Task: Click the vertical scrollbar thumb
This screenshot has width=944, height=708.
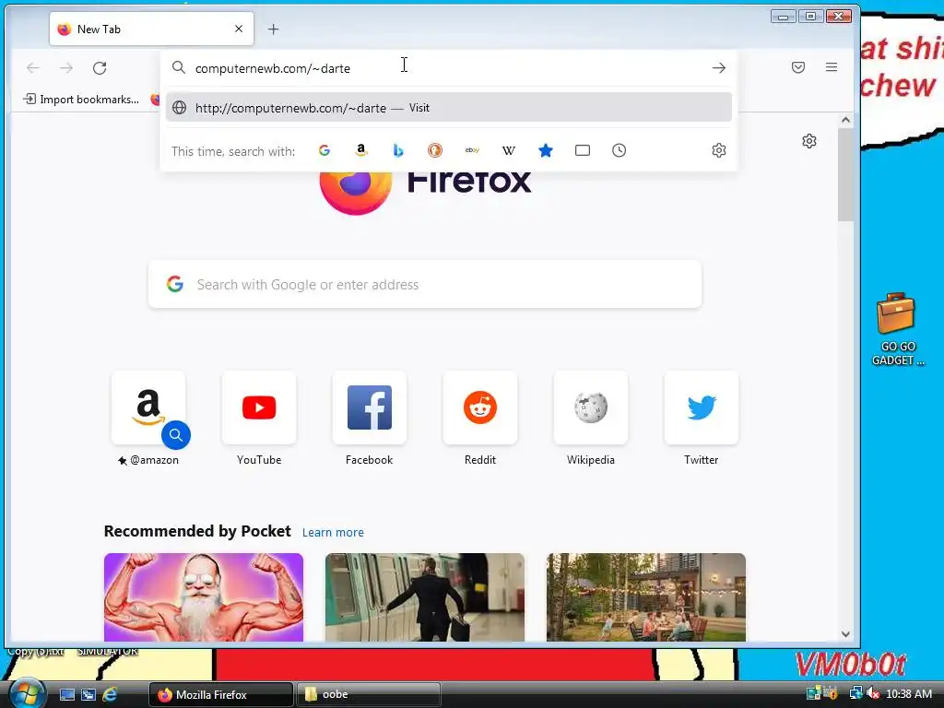Action: [845, 174]
